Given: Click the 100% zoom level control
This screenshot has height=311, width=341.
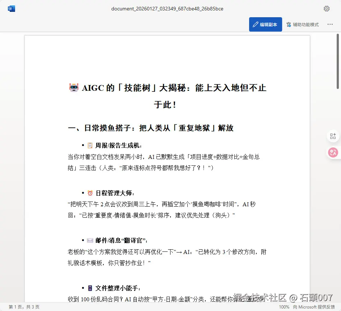Looking at the screenshot, I should click(x=284, y=307).
